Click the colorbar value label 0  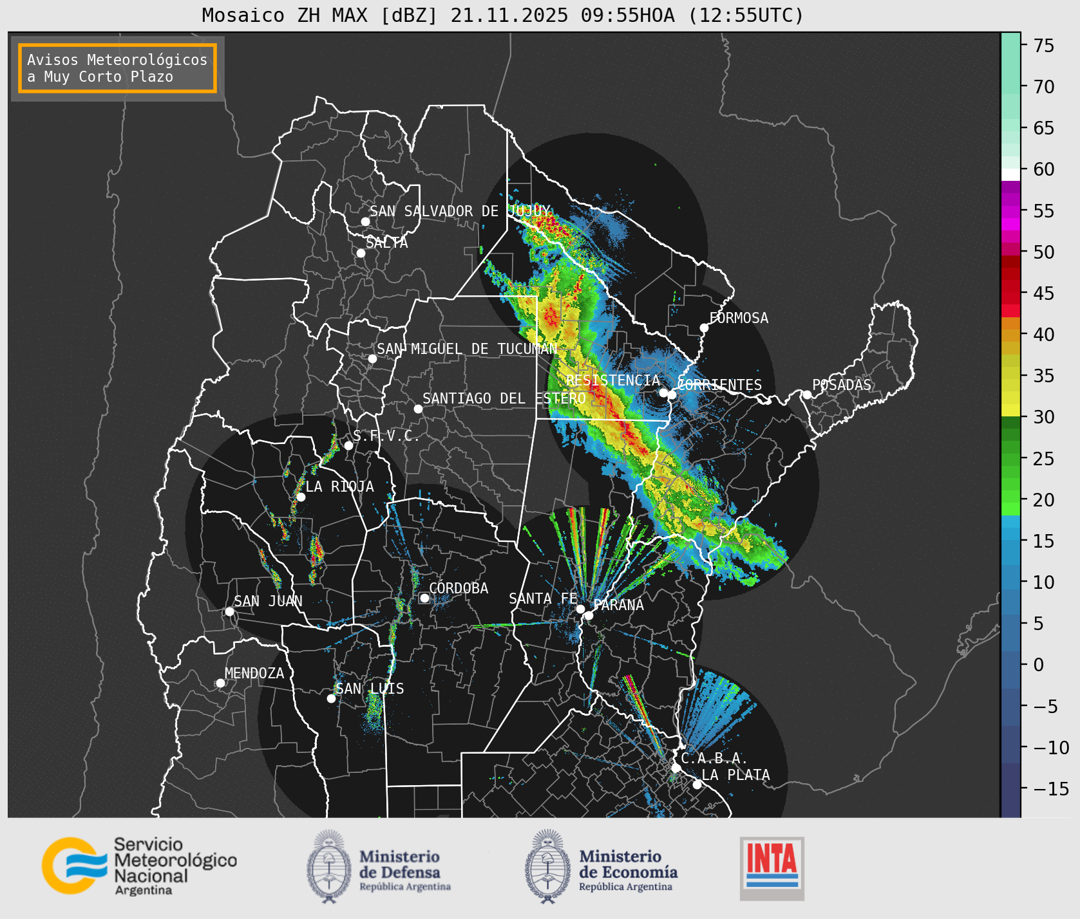(x=1039, y=665)
